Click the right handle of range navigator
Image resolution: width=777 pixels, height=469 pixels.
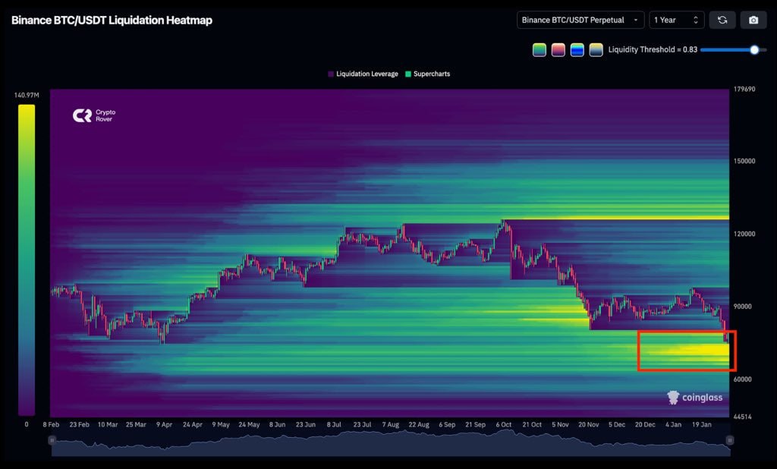[729, 440]
